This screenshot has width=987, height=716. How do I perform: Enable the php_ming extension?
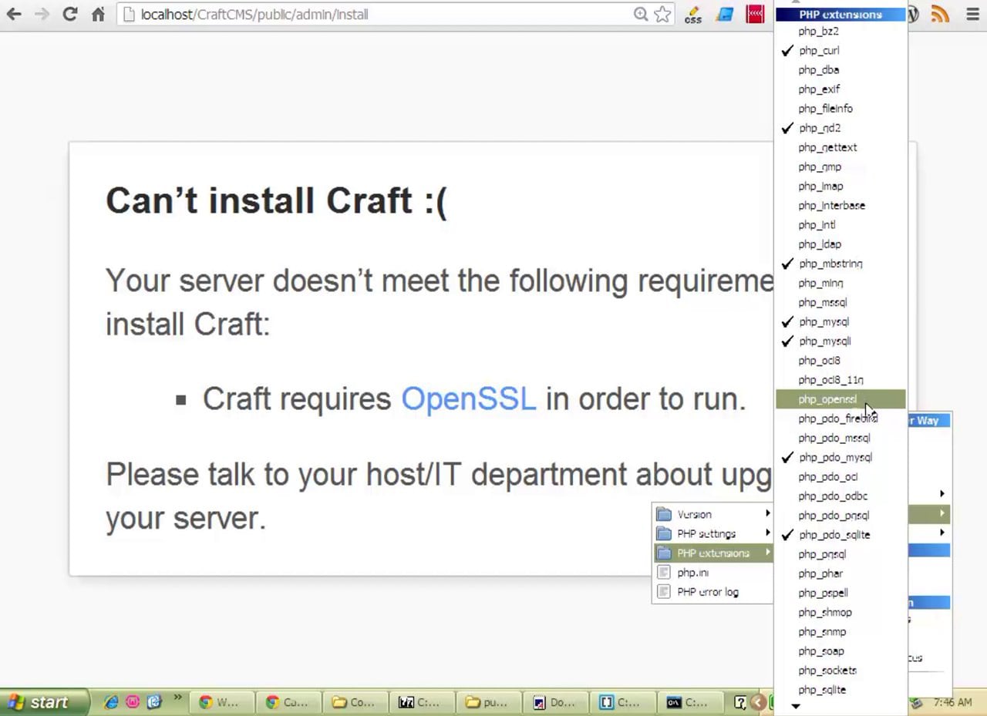point(840,283)
